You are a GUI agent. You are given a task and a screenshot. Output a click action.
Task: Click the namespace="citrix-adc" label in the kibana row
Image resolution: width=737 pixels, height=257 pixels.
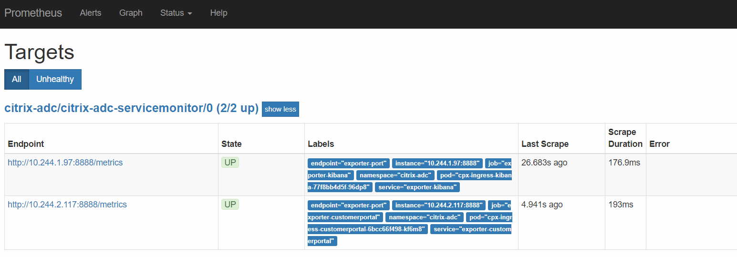click(395, 175)
